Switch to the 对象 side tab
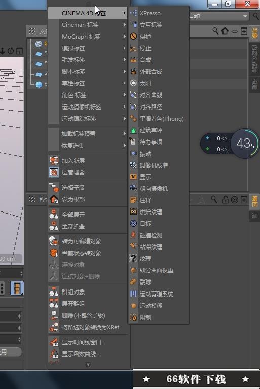Image resolution: width=260 pixels, height=389 pixels. coord(254,33)
